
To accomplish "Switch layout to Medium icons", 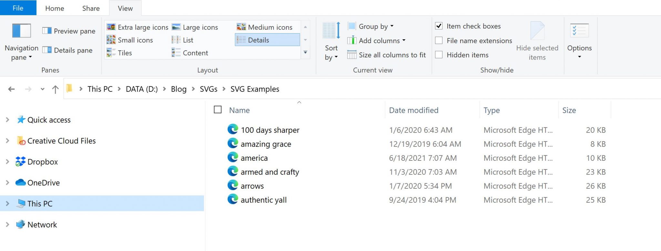I will tap(265, 27).
